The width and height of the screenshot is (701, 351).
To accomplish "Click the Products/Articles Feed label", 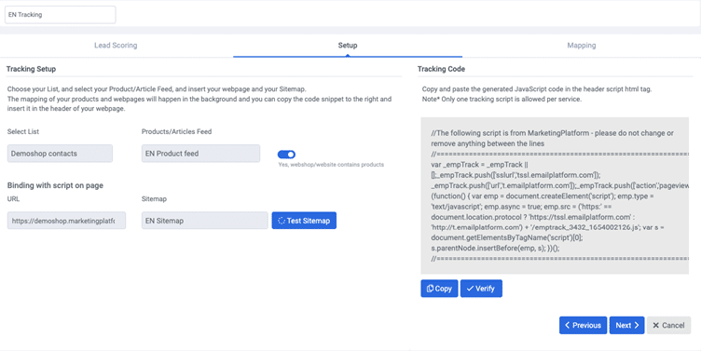I will [176, 131].
